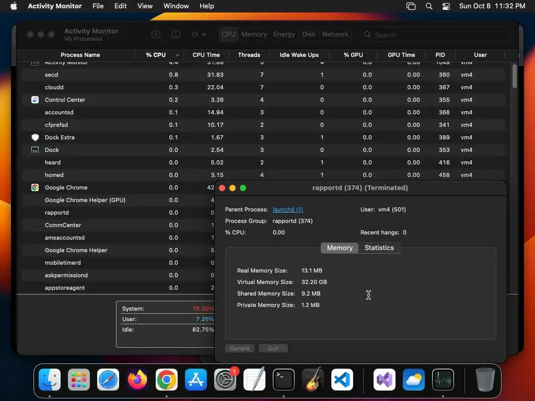Image resolution: width=535 pixels, height=401 pixels.
Task: Open Google Chrome in the Dock
Action: (167, 380)
